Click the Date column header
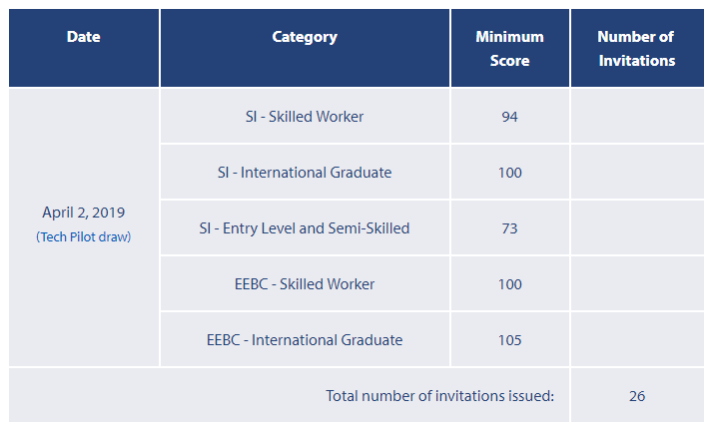This screenshot has width=715, height=431. (84, 37)
